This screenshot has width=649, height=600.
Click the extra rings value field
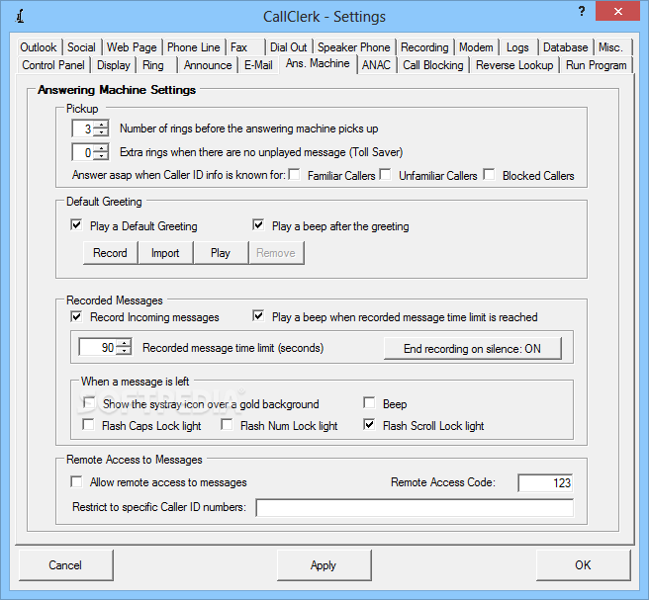point(83,152)
